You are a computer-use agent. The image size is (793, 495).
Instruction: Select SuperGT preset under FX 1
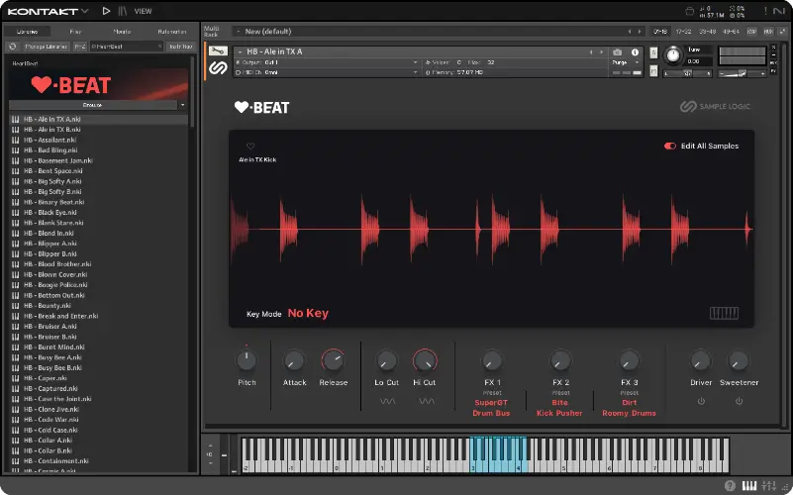pos(491,403)
